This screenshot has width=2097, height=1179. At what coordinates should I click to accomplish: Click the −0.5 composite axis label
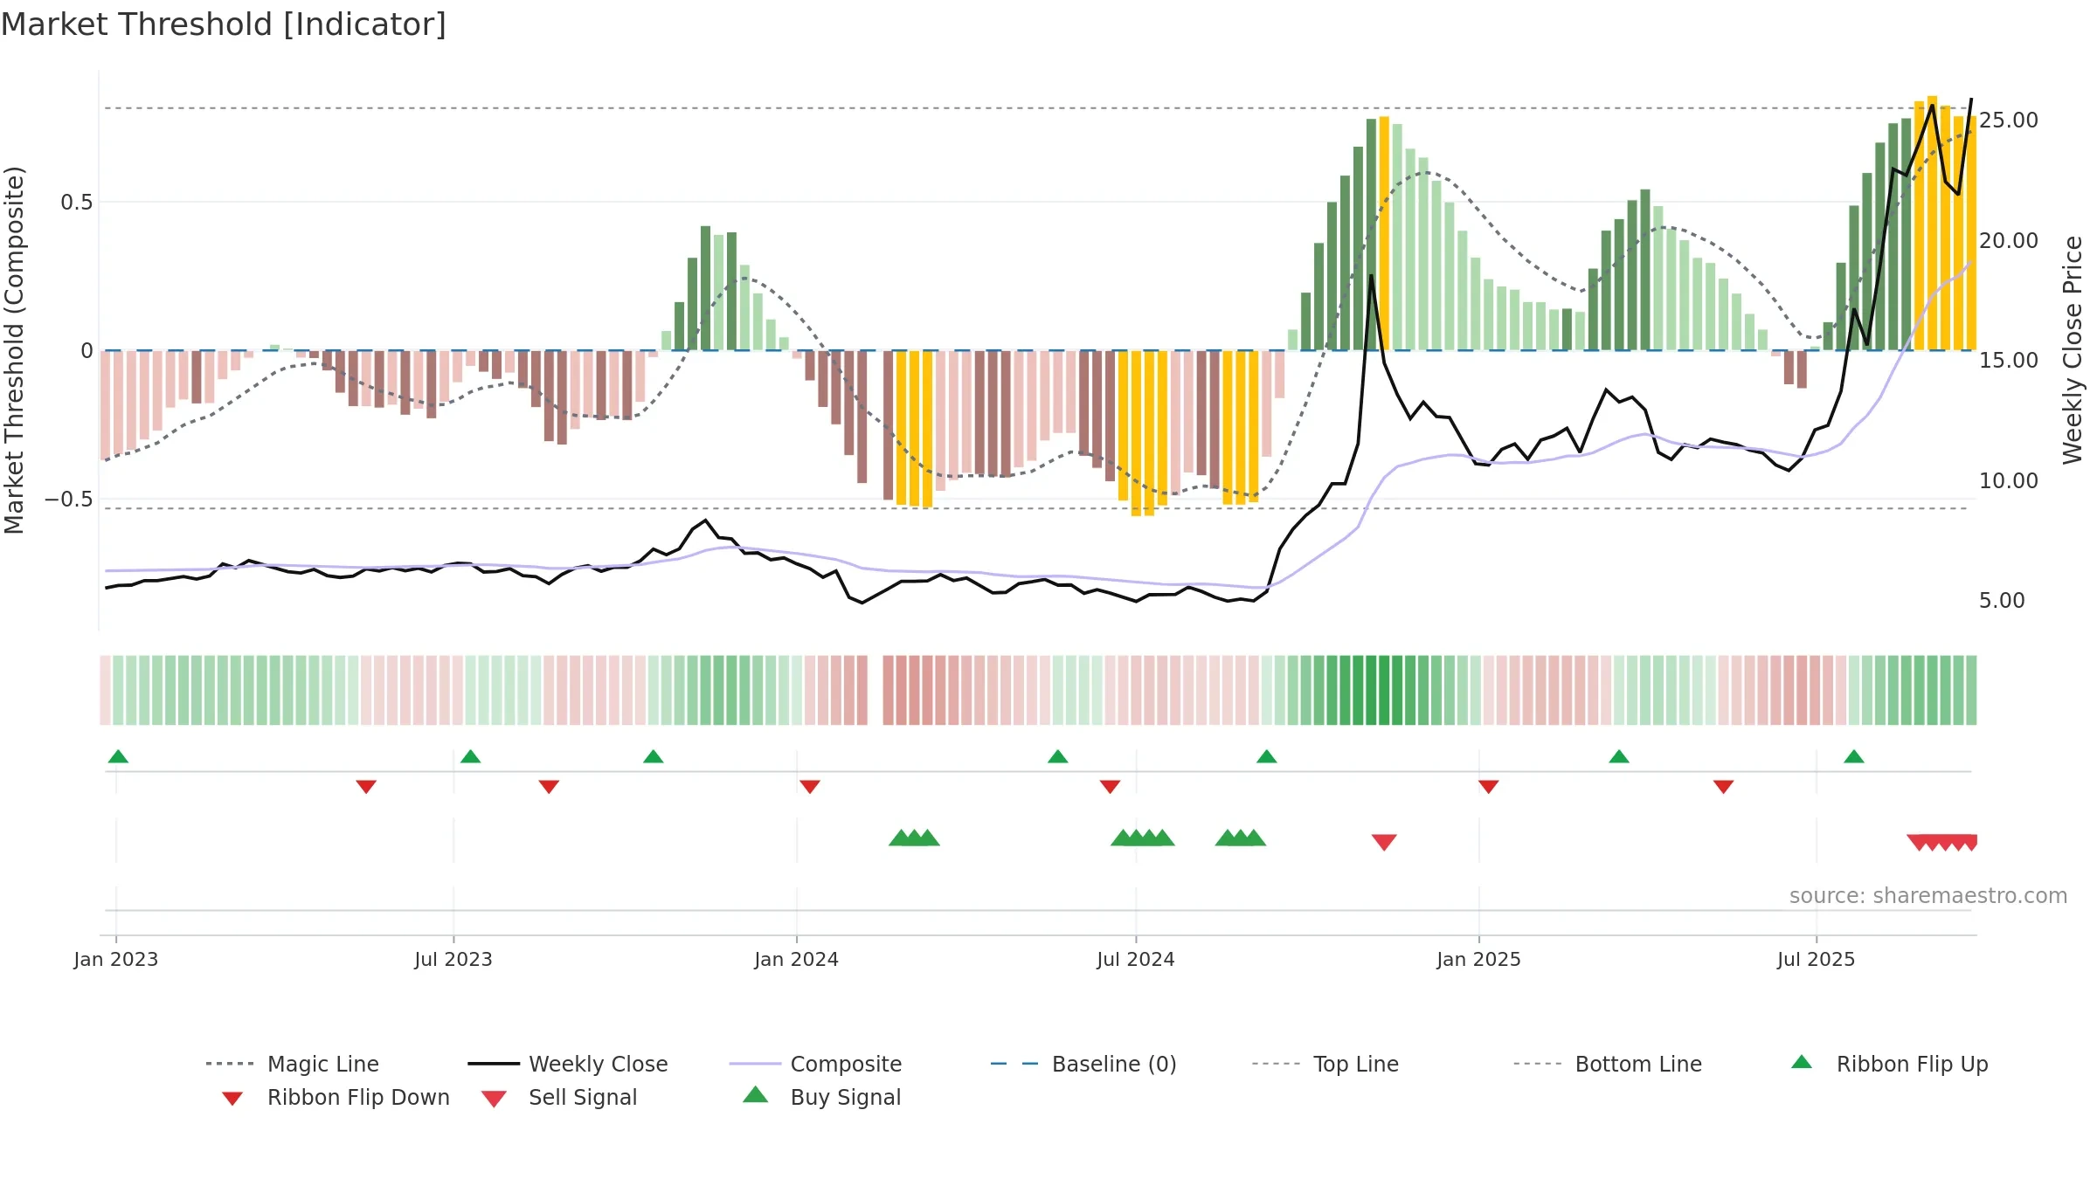pyautogui.click(x=69, y=499)
